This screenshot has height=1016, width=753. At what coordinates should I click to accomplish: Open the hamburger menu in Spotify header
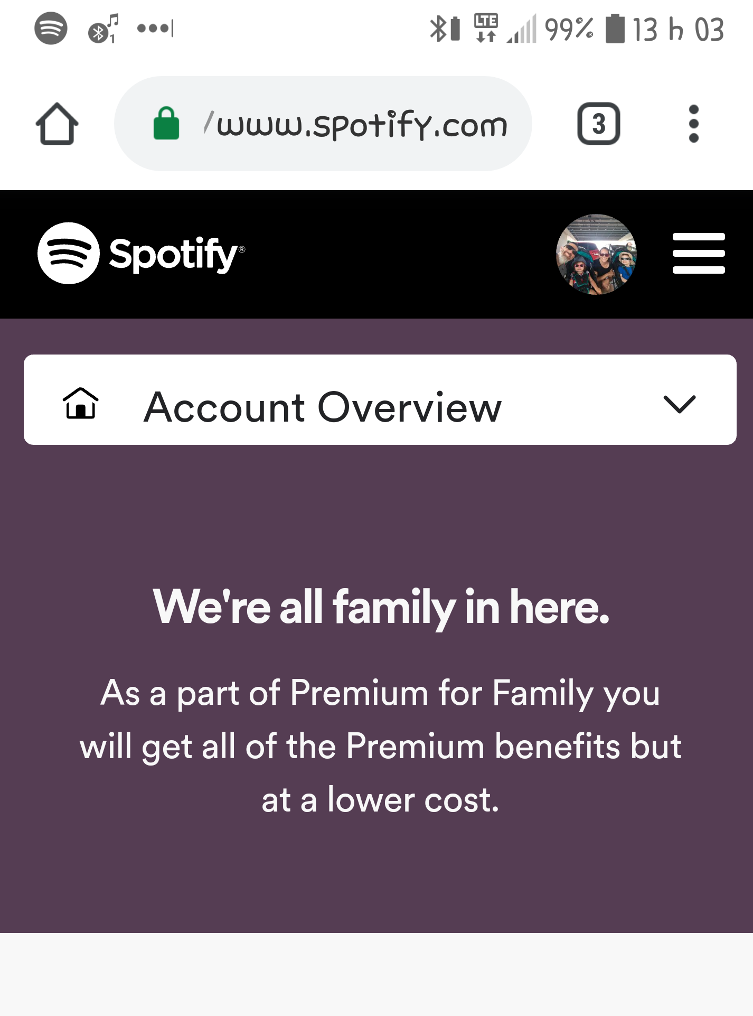[x=699, y=254]
